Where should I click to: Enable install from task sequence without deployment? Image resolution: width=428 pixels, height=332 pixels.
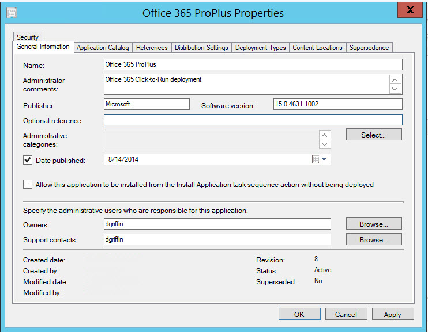point(28,185)
